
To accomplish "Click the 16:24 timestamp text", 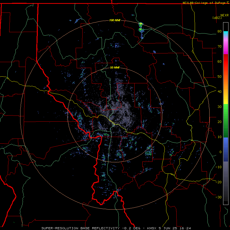I will (x=185, y=228).
